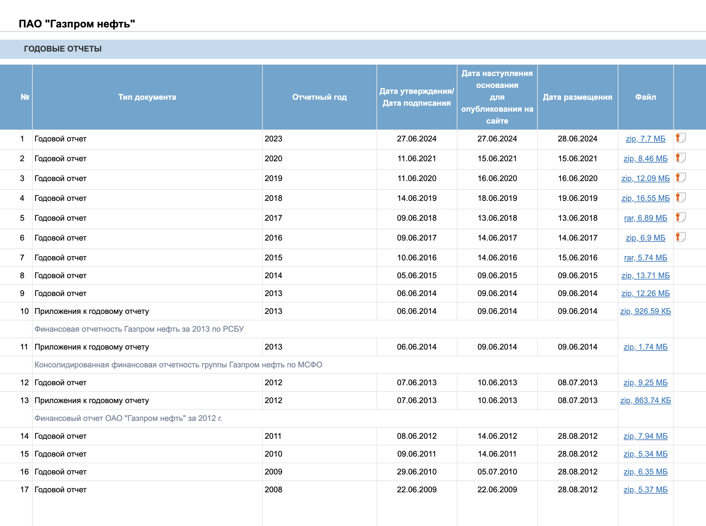
Task: Click the date 15.06.2016 cell
Action: point(577,258)
